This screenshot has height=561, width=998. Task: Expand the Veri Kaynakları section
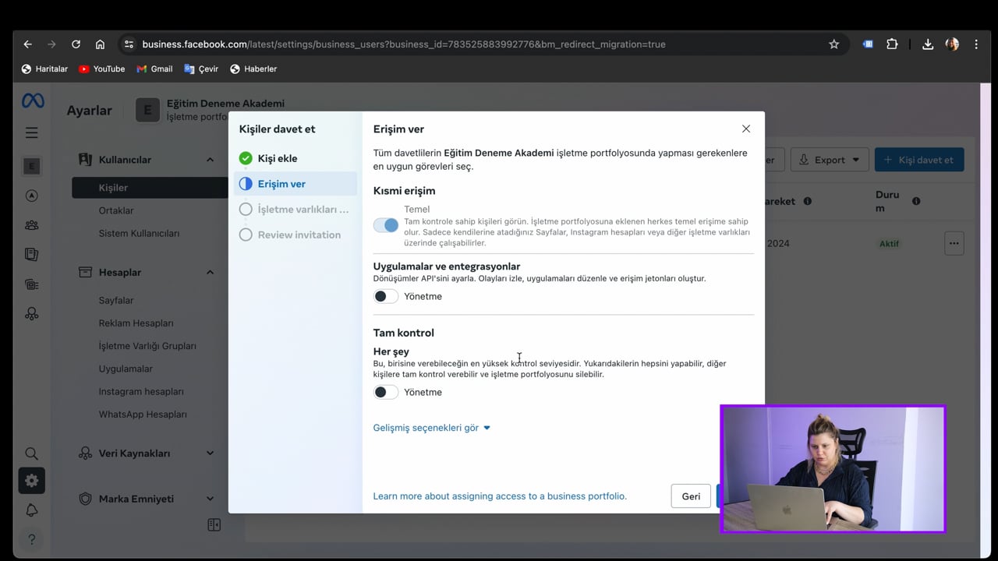(x=210, y=453)
